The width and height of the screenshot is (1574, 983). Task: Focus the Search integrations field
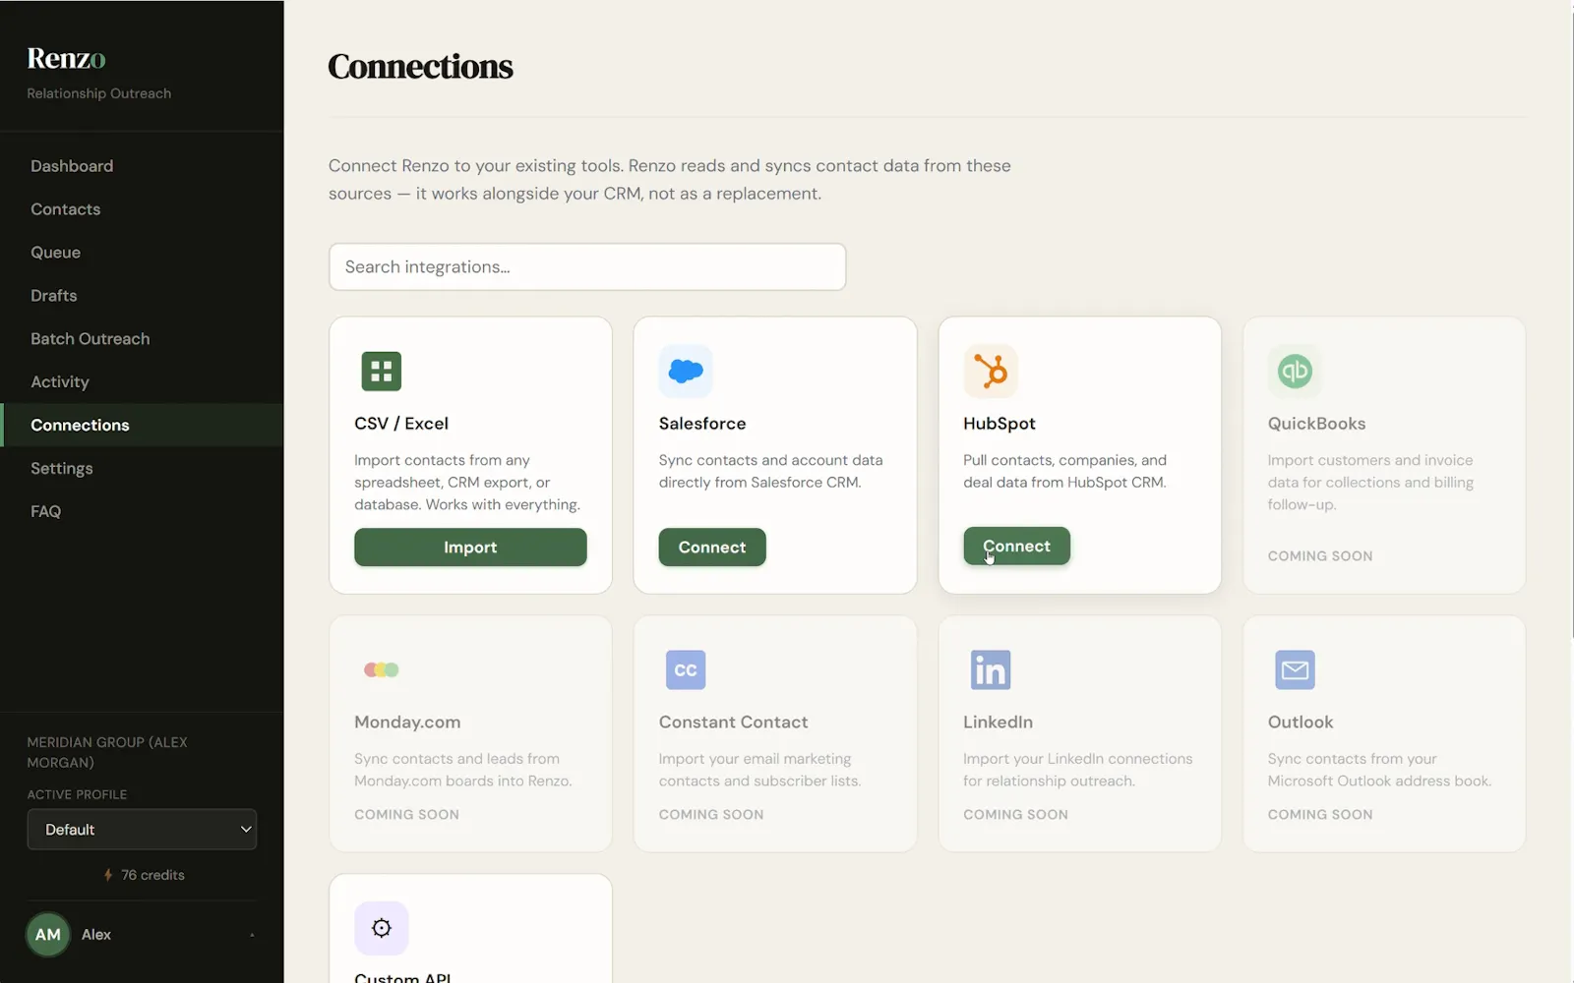click(x=587, y=267)
